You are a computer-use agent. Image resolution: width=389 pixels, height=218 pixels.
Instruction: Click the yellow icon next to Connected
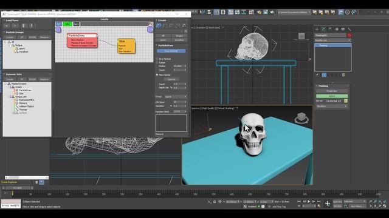[x=346, y=101]
